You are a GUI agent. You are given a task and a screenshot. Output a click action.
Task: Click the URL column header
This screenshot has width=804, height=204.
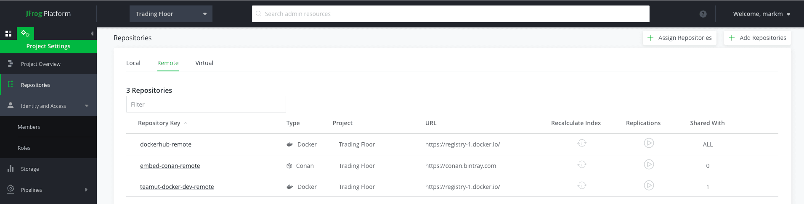(x=431, y=123)
